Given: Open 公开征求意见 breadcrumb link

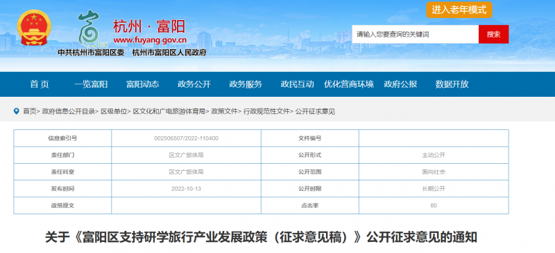Looking at the screenshot, I should point(315,111).
